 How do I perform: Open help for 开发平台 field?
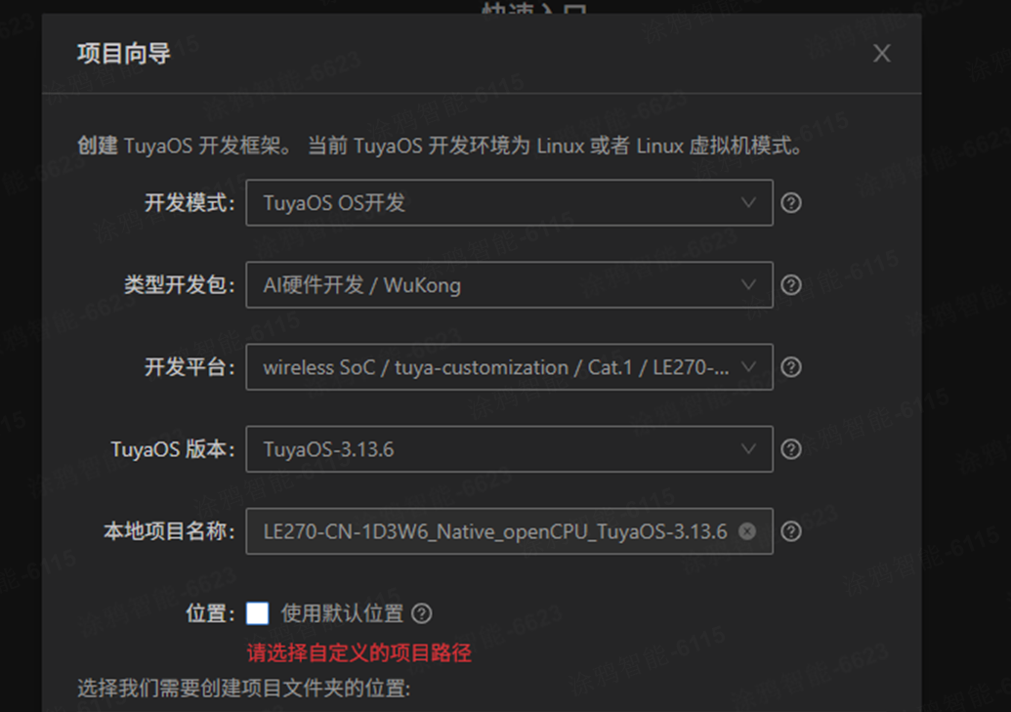[x=791, y=367]
